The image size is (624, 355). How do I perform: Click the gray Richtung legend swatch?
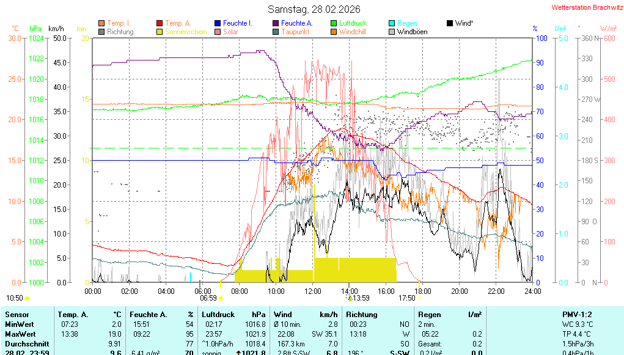tap(101, 32)
